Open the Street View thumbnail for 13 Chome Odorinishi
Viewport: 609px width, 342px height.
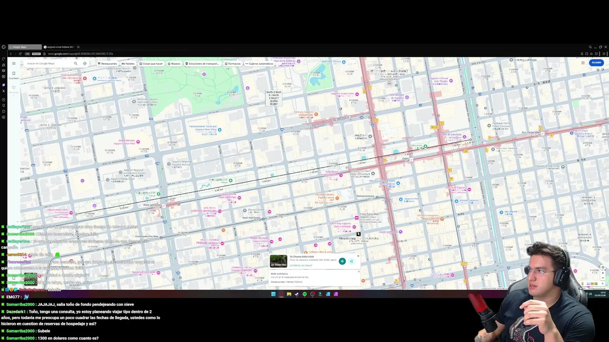(278, 261)
